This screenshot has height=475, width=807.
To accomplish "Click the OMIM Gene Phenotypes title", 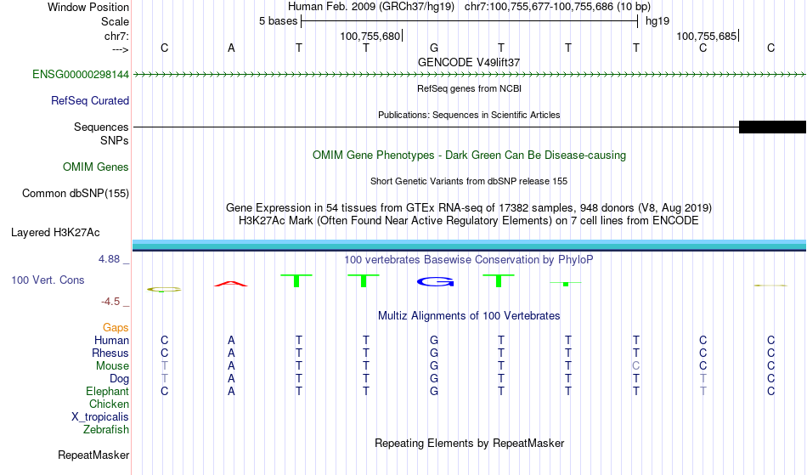I will coord(469,156).
